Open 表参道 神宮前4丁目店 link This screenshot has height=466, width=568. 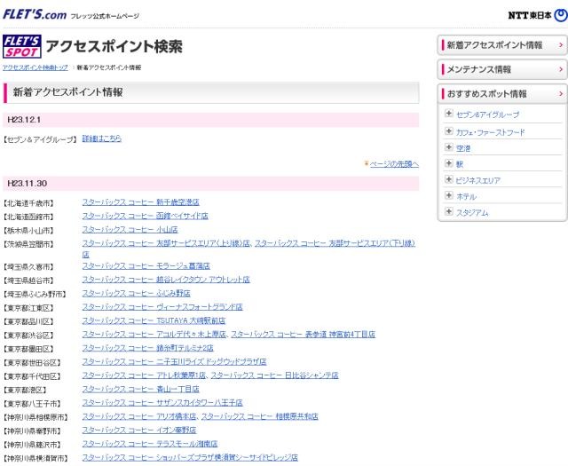[x=304, y=335]
